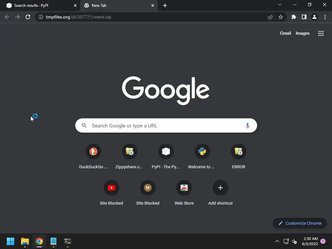Open the clock and date panel
Screen dimensions: 332x249
pyautogui.click(x=310, y=241)
